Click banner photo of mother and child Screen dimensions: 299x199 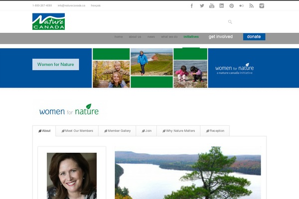[111, 74]
